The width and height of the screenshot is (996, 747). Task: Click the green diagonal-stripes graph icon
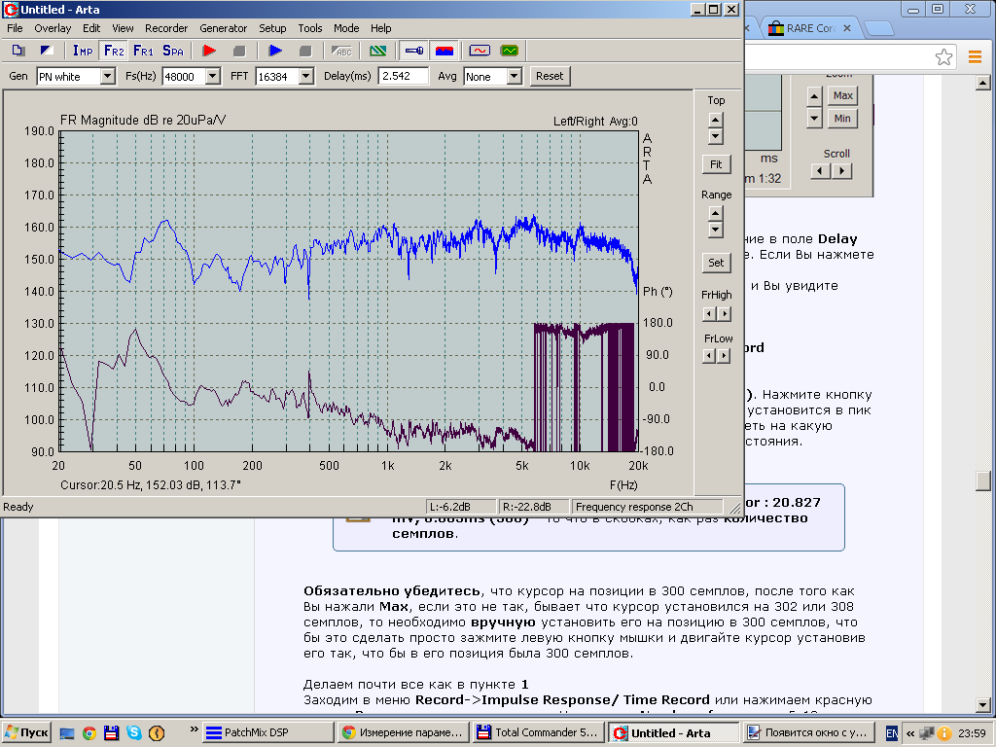(x=379, y=51)
